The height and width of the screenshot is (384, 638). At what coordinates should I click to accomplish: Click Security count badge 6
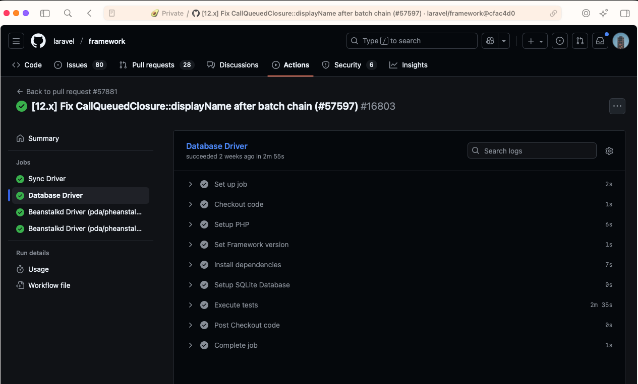click(372, 65)
